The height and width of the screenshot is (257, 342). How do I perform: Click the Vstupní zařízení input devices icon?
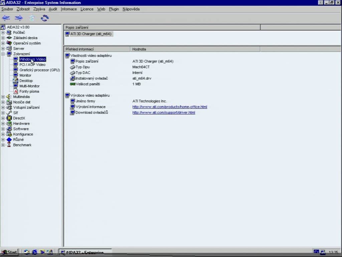[x=9, y=107]
